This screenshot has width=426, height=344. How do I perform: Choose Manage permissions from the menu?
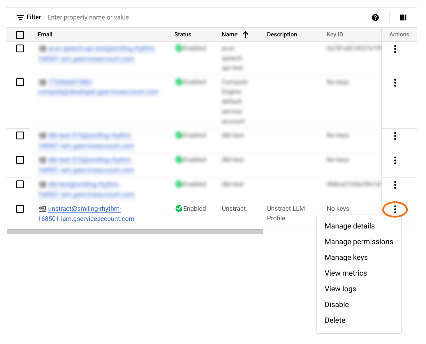click(359, 242)
